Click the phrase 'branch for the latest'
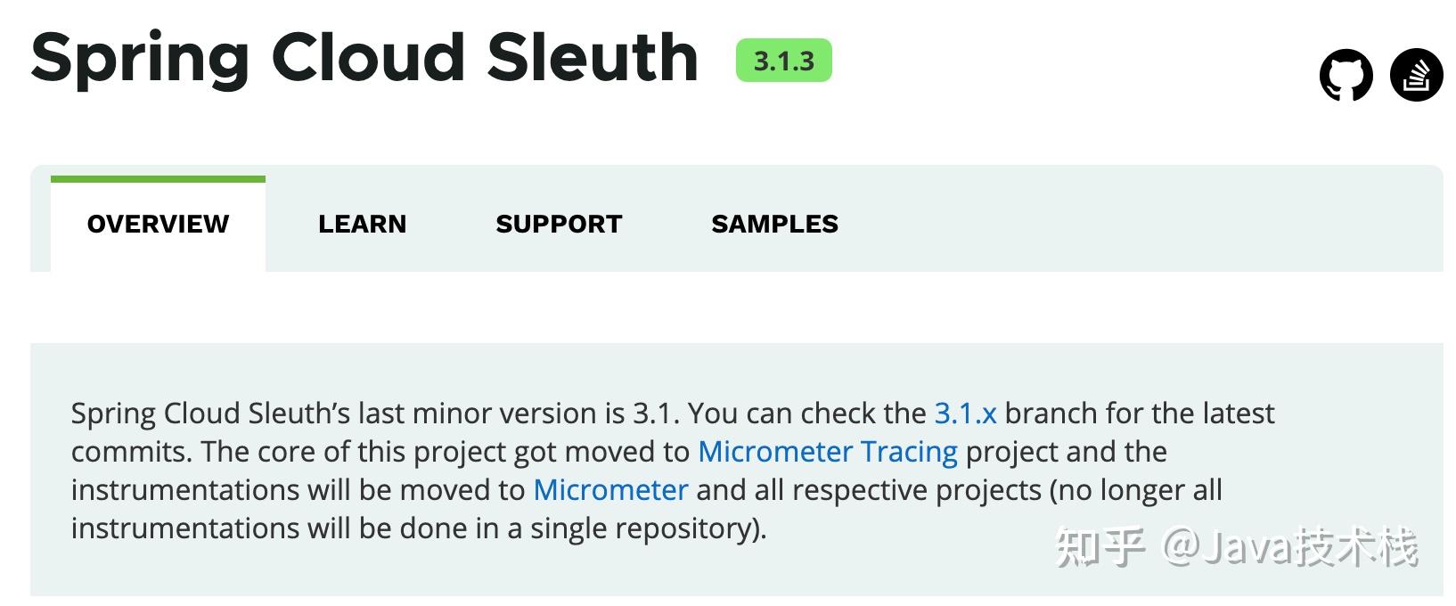The height and width of the screenshot is (606, 1456). tap(1140, 414)
